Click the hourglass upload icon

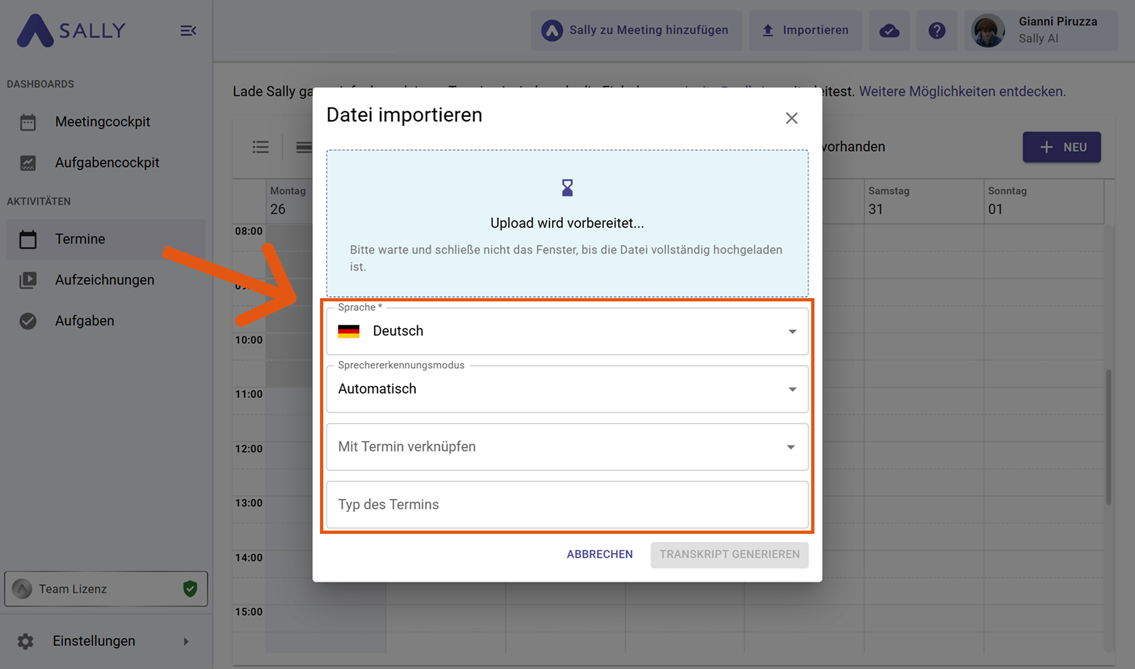coord(567,188)
